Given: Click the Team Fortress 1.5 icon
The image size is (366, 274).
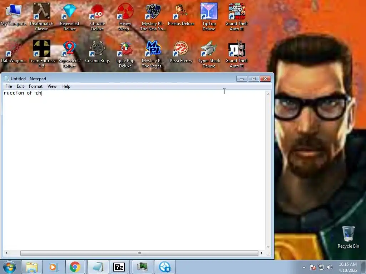Looking at the screenshot, I should pos(41,49).
